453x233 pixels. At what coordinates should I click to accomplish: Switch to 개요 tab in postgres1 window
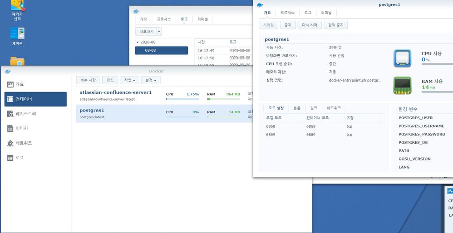pyautogui.click(x=267, y=13)
